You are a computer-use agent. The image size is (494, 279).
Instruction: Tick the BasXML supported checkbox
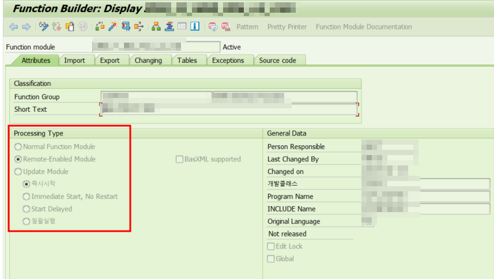(180, 159)
